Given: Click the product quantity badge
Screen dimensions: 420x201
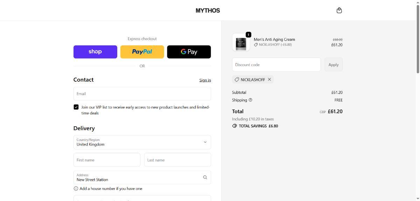Looking at the screenshot, I should (x=248, y=35).
